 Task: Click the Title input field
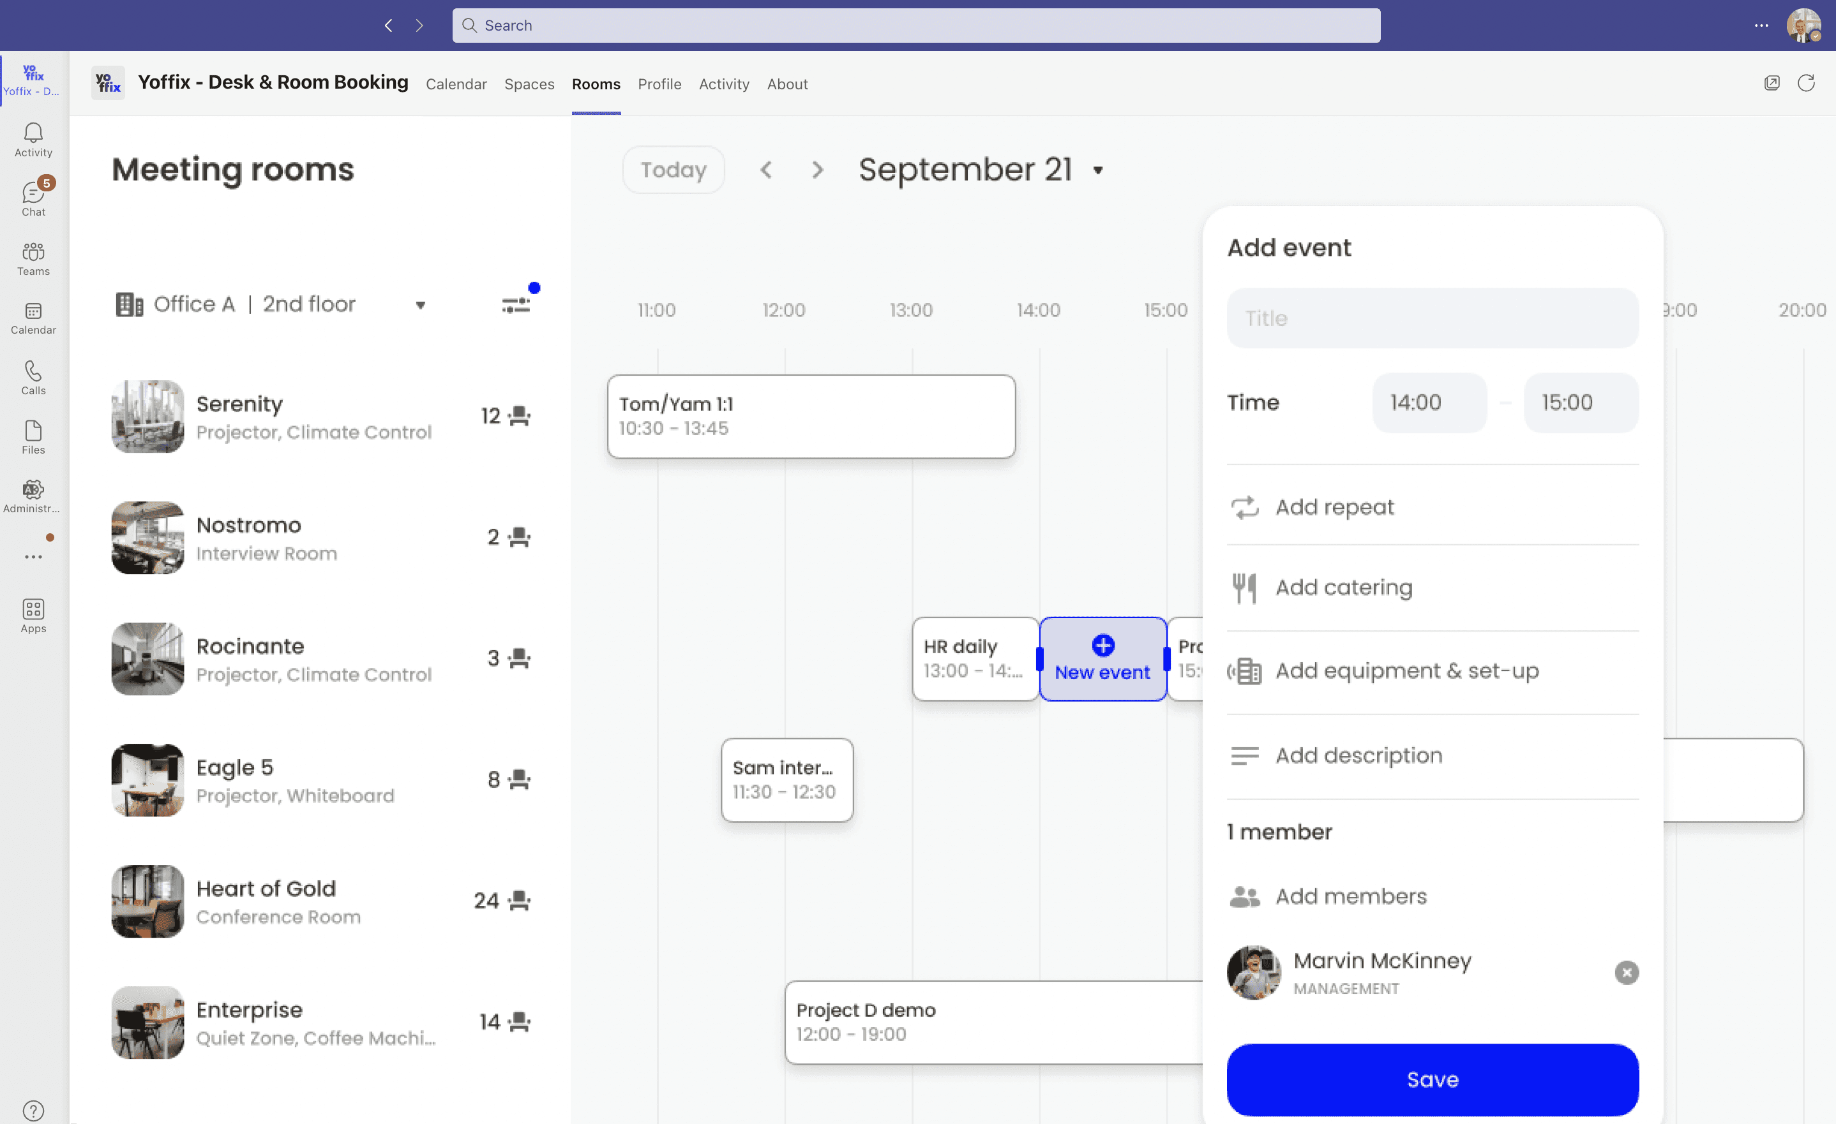[x=1432, y=317]
